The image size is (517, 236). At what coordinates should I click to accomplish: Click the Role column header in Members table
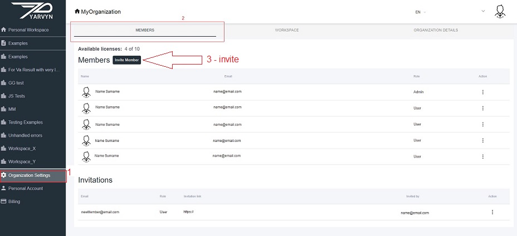click(416, 76)
